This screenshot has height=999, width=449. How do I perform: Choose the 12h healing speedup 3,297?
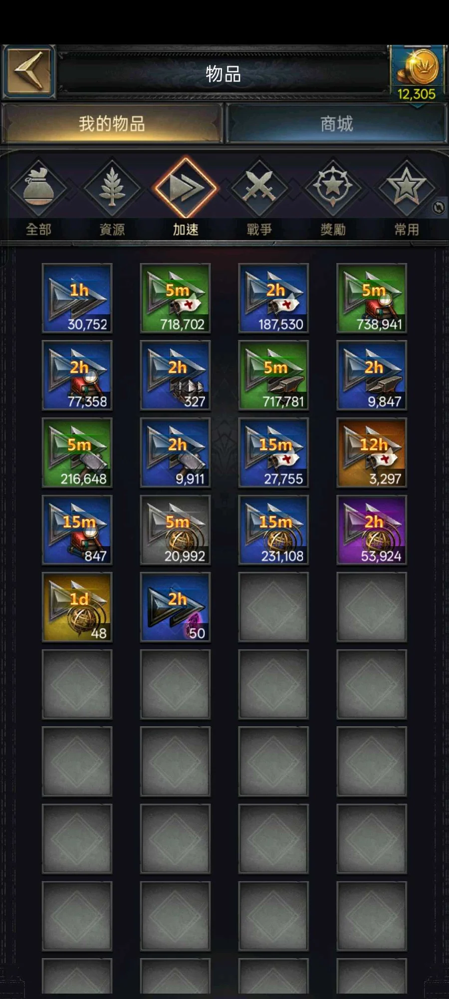click(372, 453)
